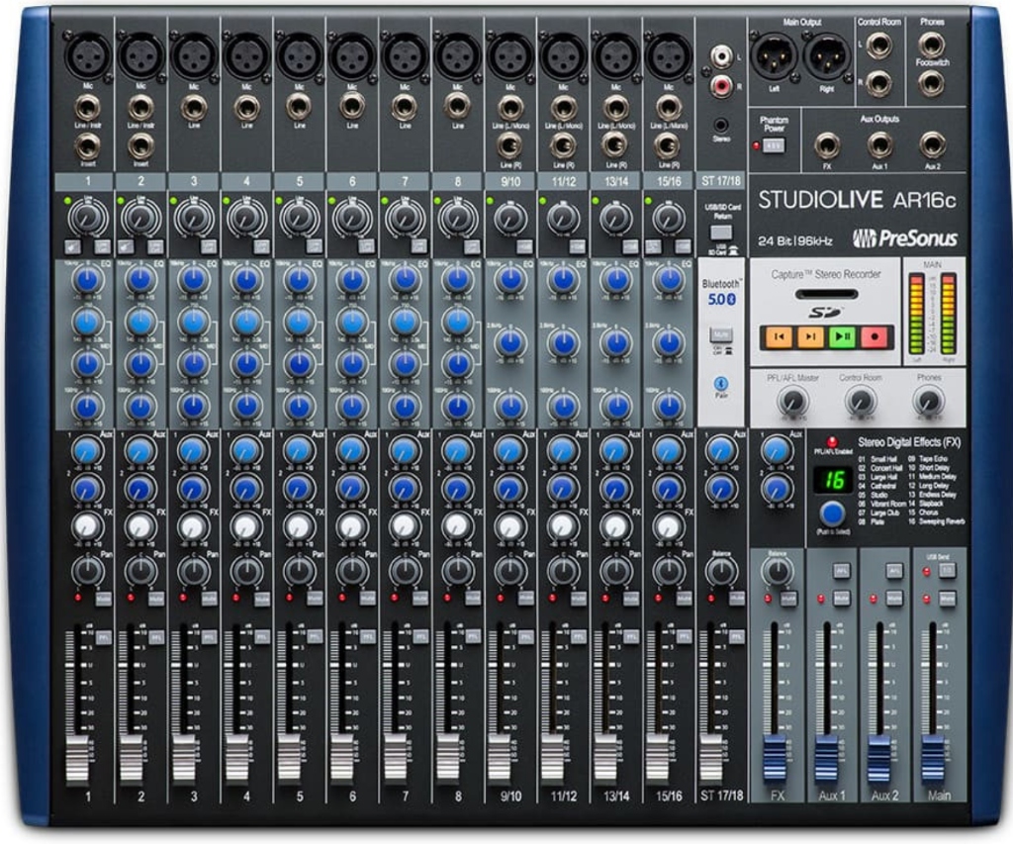This screenshot has height=844, width=1013.
Task: Mute channel 5
Action: (314, 599)
